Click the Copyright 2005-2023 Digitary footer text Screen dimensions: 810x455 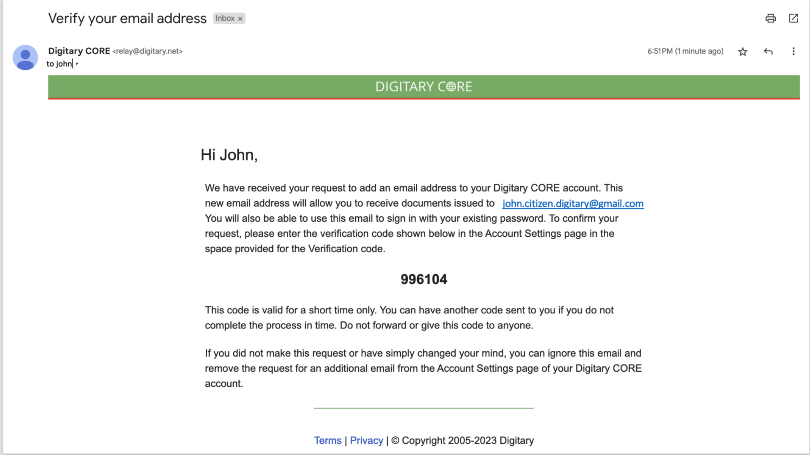(467, 440)
